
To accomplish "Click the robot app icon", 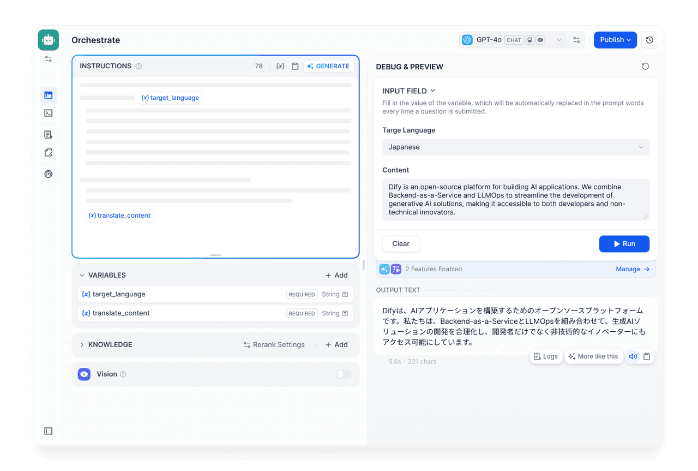I will coord(49,40).
